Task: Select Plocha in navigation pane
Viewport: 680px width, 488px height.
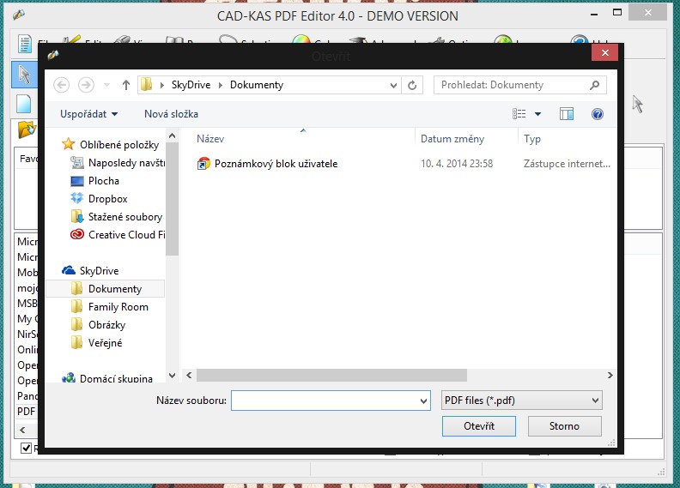Action: pos(104,181)
